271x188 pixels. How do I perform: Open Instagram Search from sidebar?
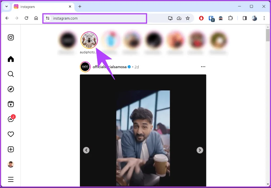click(11, 74)
